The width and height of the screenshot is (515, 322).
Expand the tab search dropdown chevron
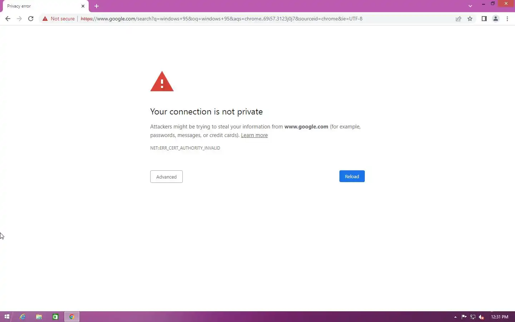[x=470, y=6]
